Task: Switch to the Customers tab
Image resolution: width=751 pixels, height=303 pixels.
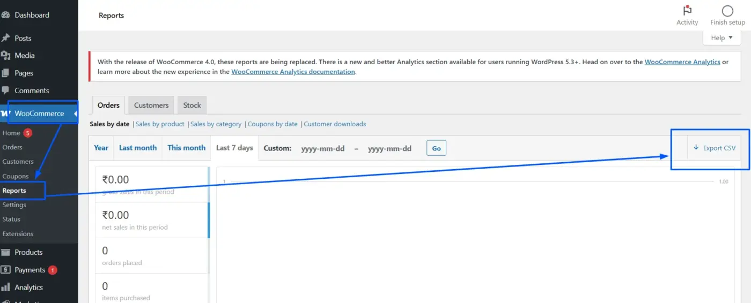Action: (x=151, y=105)
